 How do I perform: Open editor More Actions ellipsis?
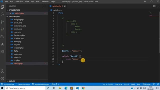point(158,6)
